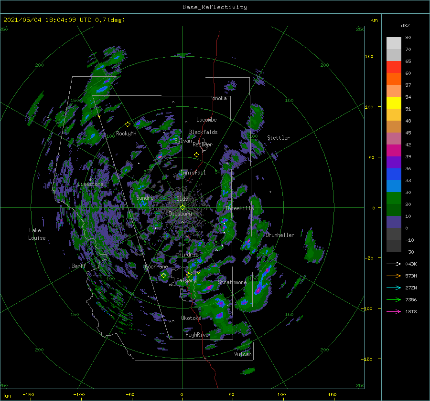The height and width of the screenshot is (401, 430).
Task: Click the Sundre city label
Action: click(145, 197)
